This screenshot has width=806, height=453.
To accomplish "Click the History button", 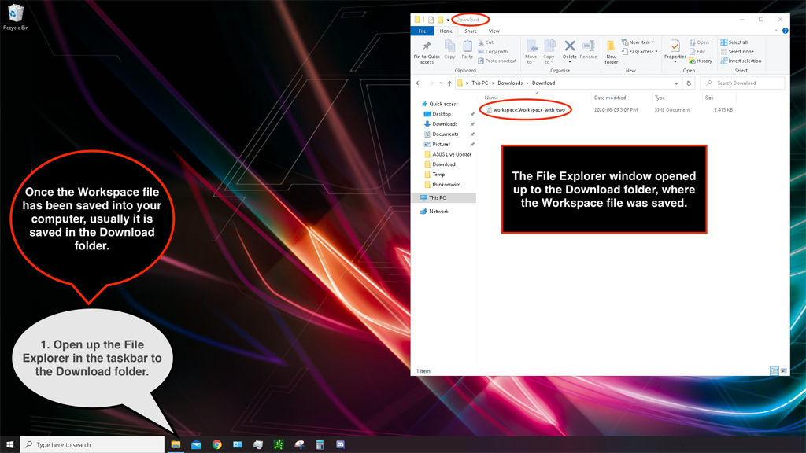I will [x=701, y=61].
